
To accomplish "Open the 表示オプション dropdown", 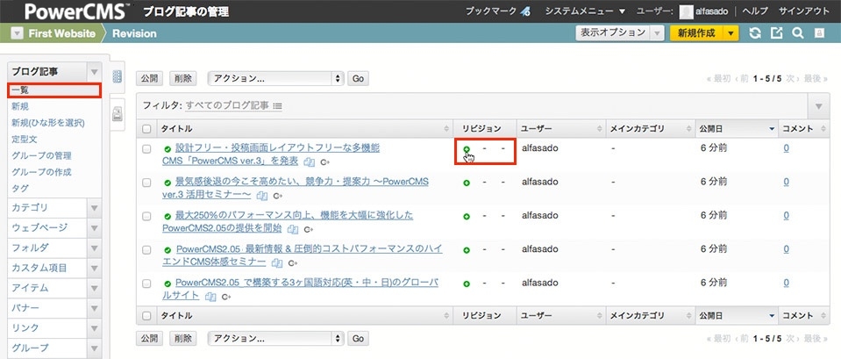I will click(x=619, y=33).
